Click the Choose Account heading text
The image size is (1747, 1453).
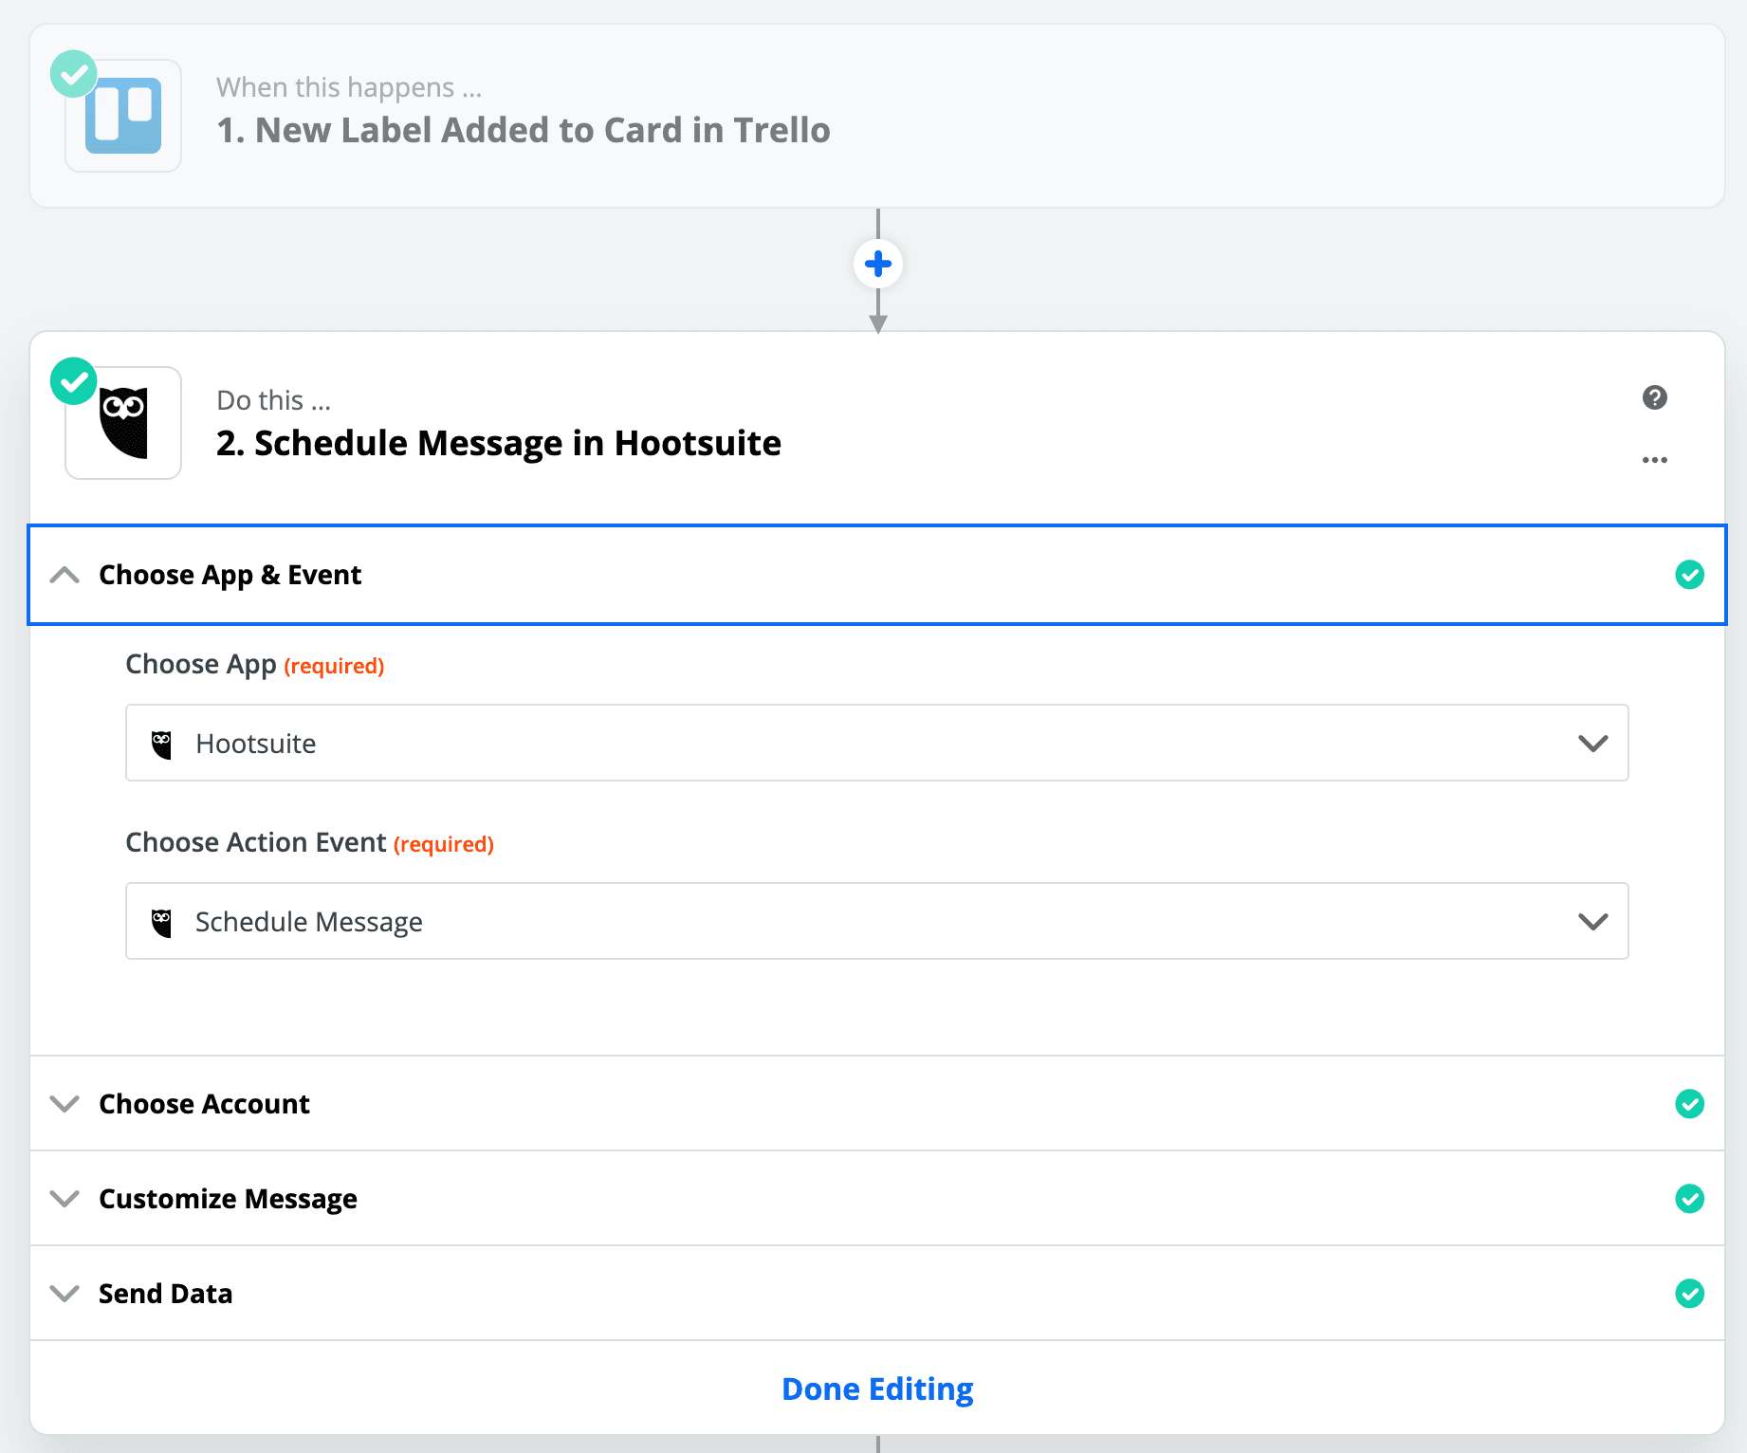point(204,1104)
